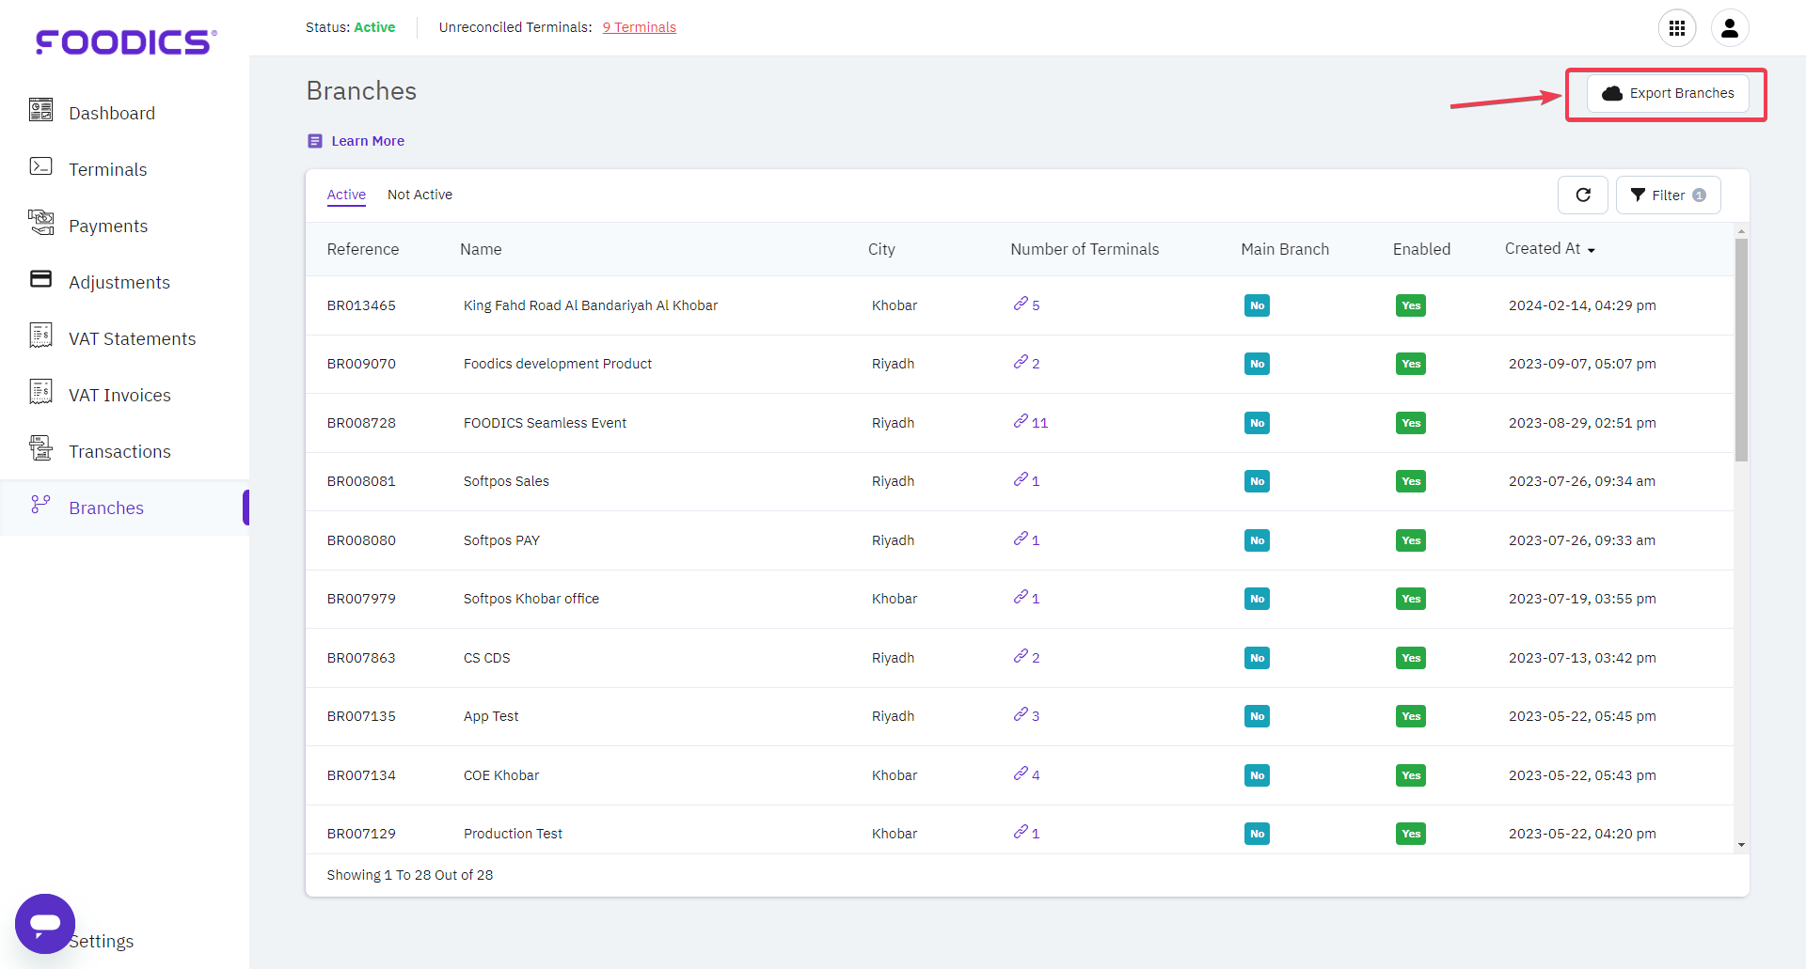Open the user profile icon
This screenshot has width=1806, height=969.
coord(1729,28)
